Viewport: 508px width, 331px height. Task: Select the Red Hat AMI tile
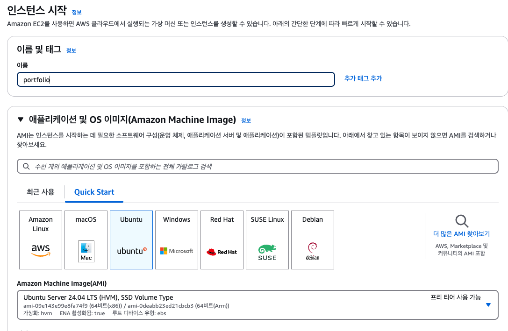tap(222, 240)
